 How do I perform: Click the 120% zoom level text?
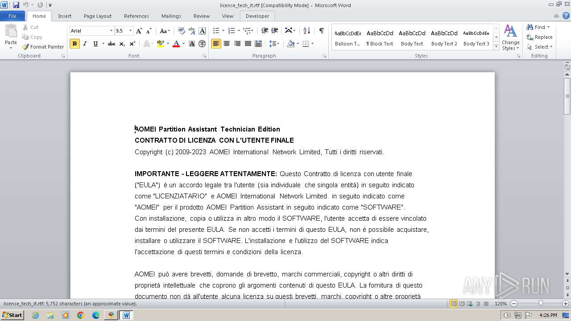pos(501,304)
